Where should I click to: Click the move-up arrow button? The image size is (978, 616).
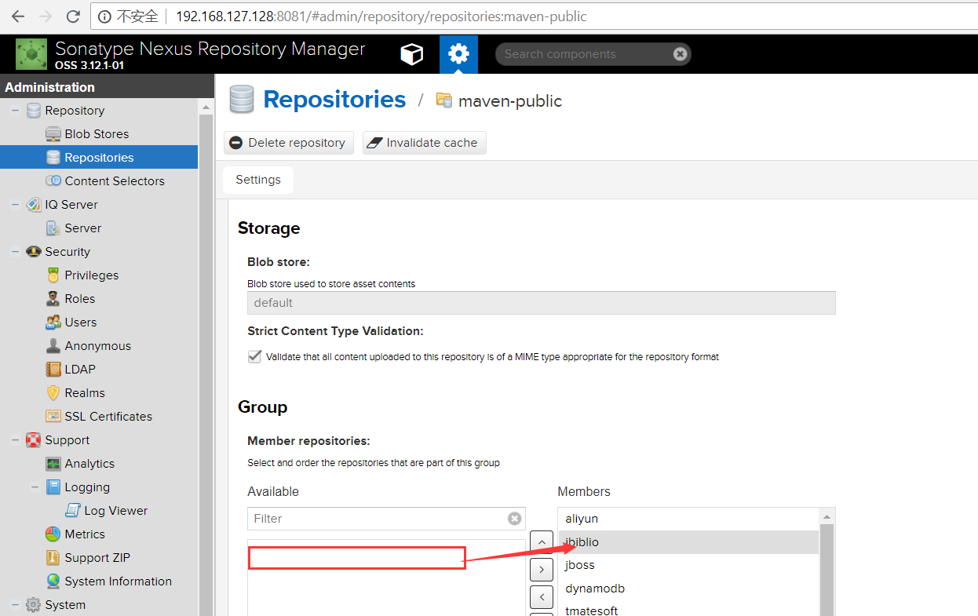[x=541, y=541]
